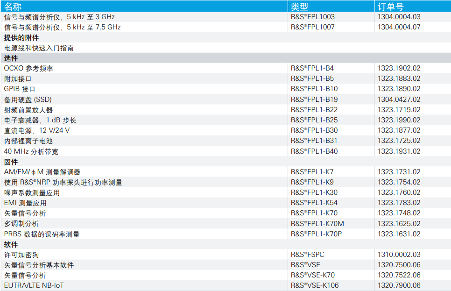
Task: Click order number 1304.0004.07
Action: pos(399,28)
